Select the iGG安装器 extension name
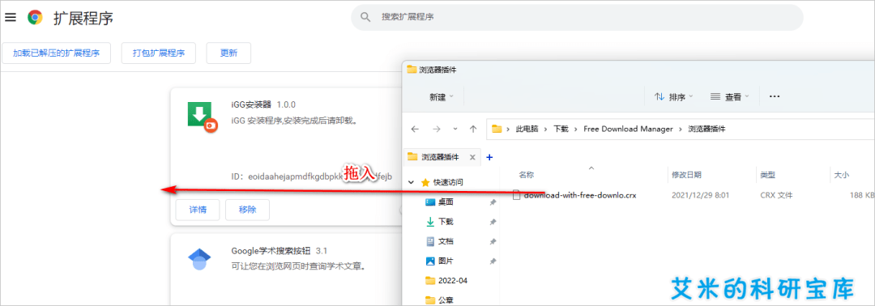Screen dimensions: 875x306 [x=251, y=104]
